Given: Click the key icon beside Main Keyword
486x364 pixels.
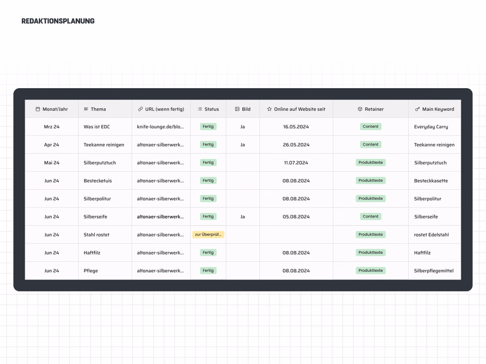Looking at the screenshot, I should pyautogui.click(x=418, y=109).
